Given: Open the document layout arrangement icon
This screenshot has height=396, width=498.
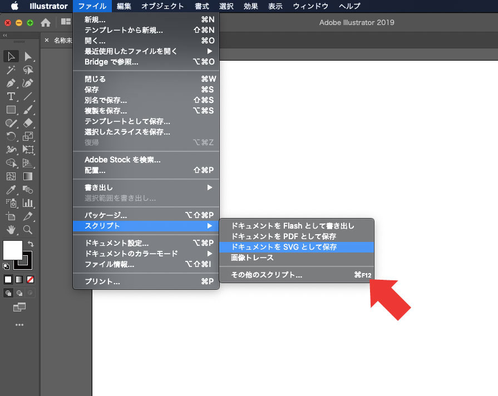Looking at the screenshot, I should [x=66, y=22].
